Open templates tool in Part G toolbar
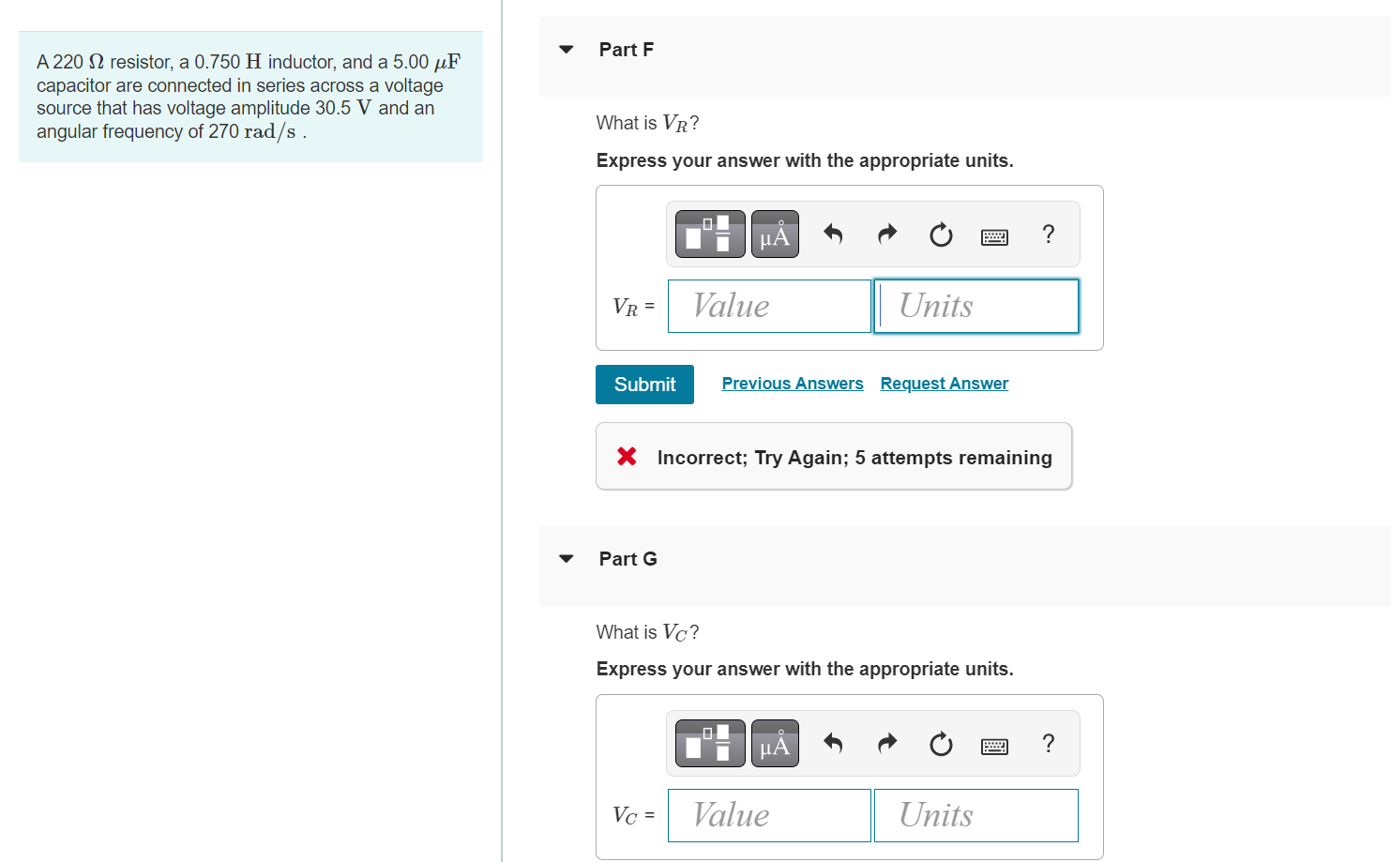This screenshot has height=862, width=1391. (x=710, y=743)
